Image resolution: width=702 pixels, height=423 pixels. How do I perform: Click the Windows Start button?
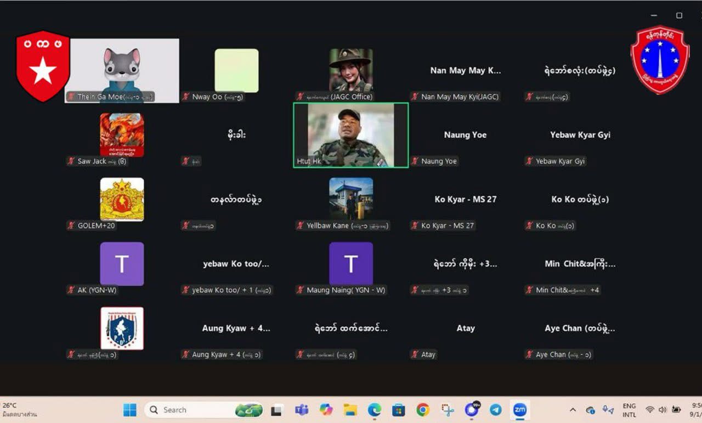click(x=130, y=410)
